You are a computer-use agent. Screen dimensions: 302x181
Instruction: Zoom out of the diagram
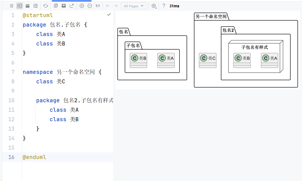point(90,6)
